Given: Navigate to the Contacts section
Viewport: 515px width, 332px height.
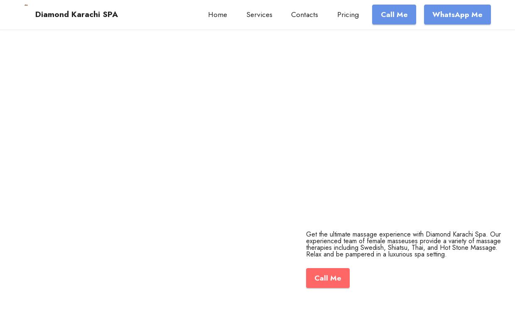Looking at the screenshot, I should click(x=304, y=15).
